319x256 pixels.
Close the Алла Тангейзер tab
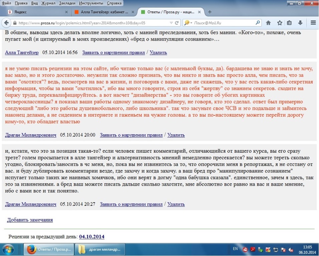(133, 12)
